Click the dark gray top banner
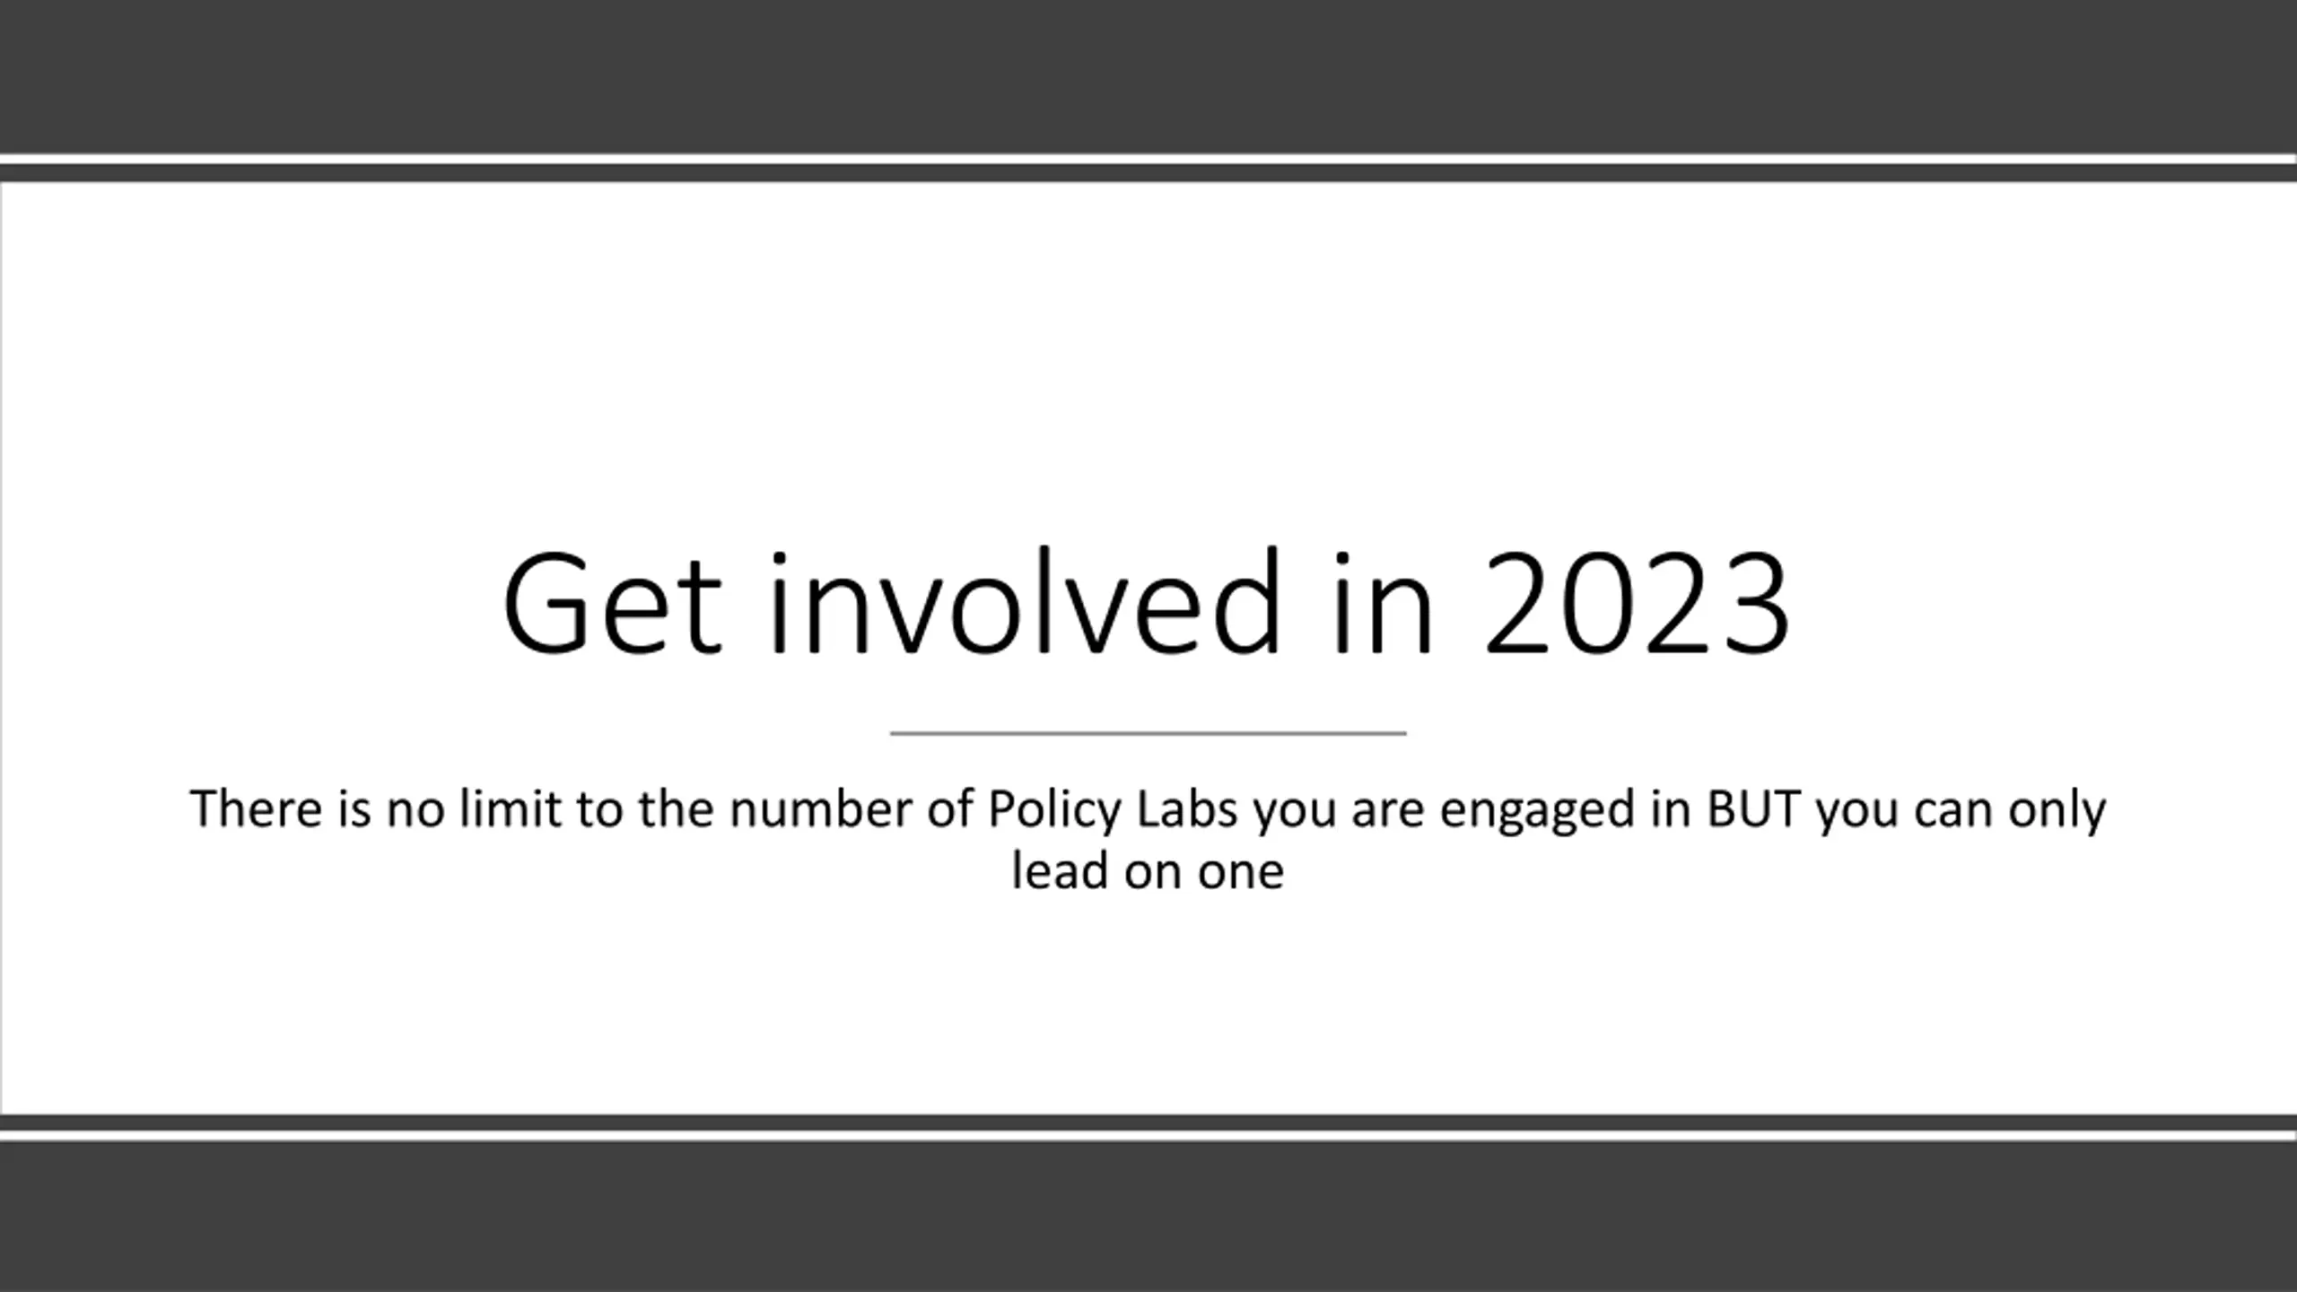Screen dimensions: 2297x1292 (x=1148, y=76)
